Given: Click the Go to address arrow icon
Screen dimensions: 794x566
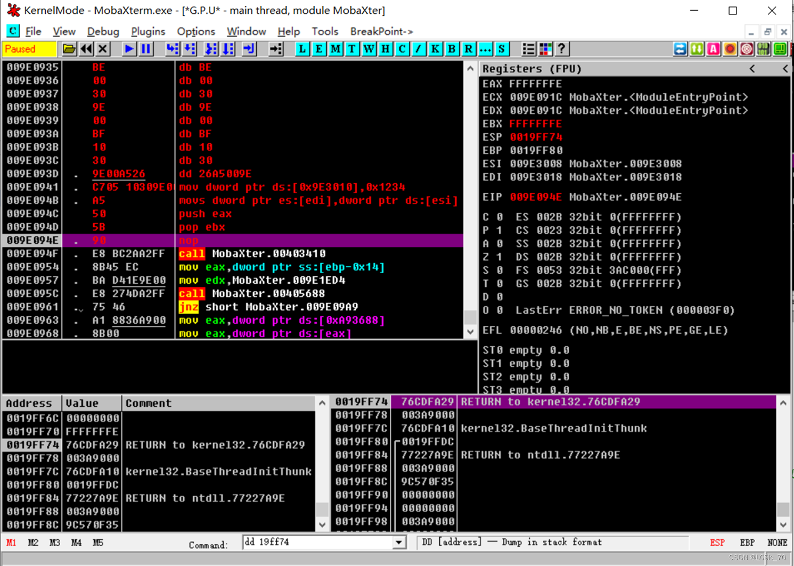Looking at the screenshot, I should point(276,49).
